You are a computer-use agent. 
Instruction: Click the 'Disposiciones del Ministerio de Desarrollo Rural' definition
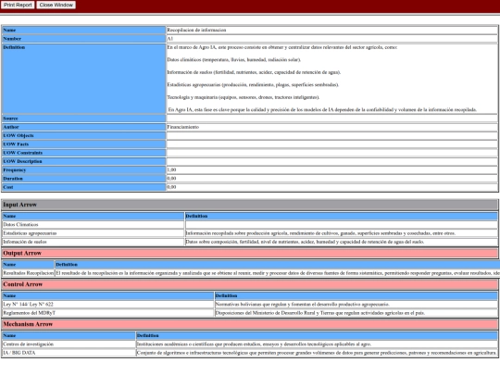(320, 313)
